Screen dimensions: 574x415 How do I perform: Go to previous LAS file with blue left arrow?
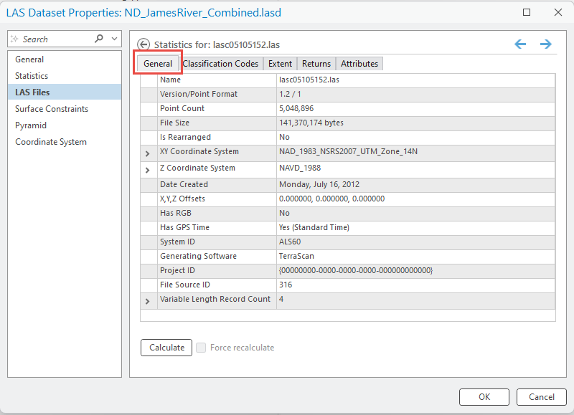click(x=520, y=44)
